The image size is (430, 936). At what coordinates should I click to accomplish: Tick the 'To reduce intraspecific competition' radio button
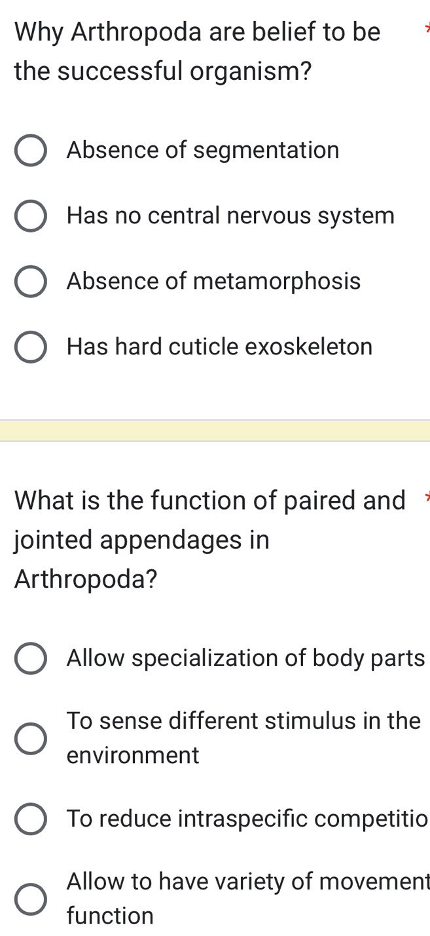tap(31, 819)
